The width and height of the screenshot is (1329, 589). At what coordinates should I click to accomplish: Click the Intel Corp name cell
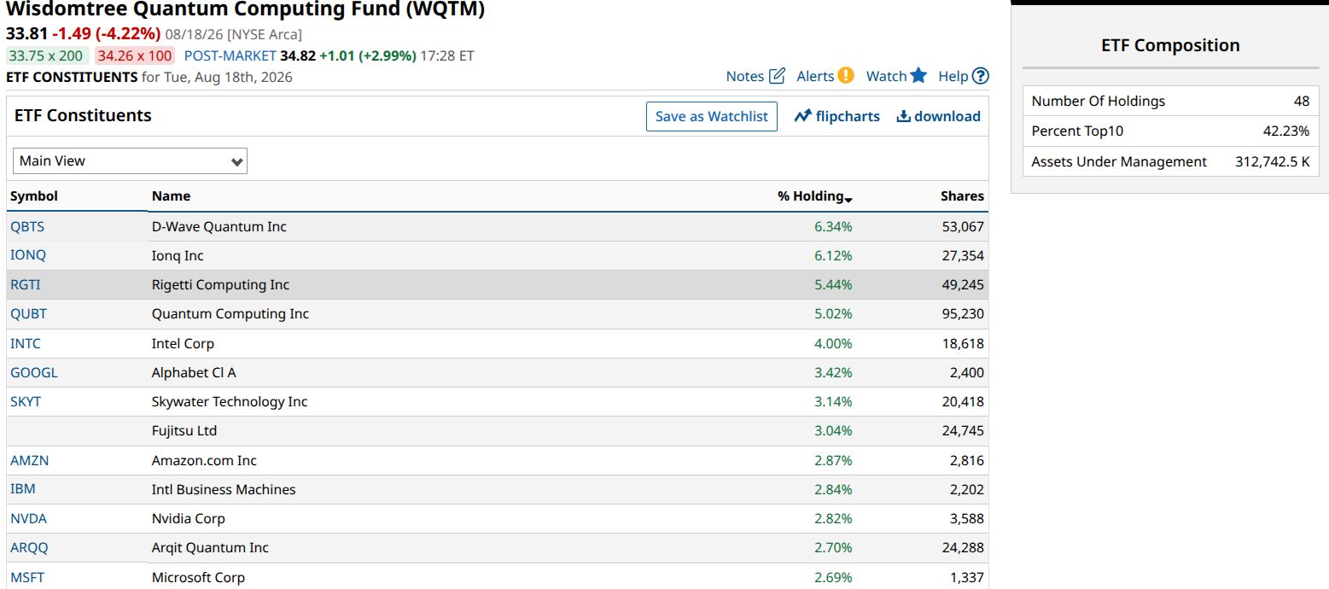pos(183,343)
